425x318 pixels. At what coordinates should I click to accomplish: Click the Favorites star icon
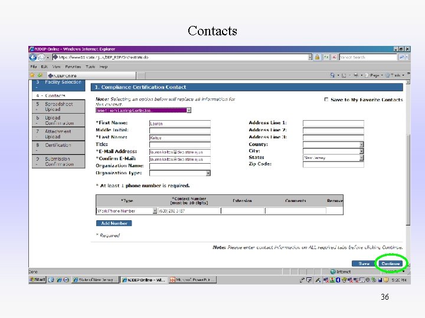tap(32, 75)
